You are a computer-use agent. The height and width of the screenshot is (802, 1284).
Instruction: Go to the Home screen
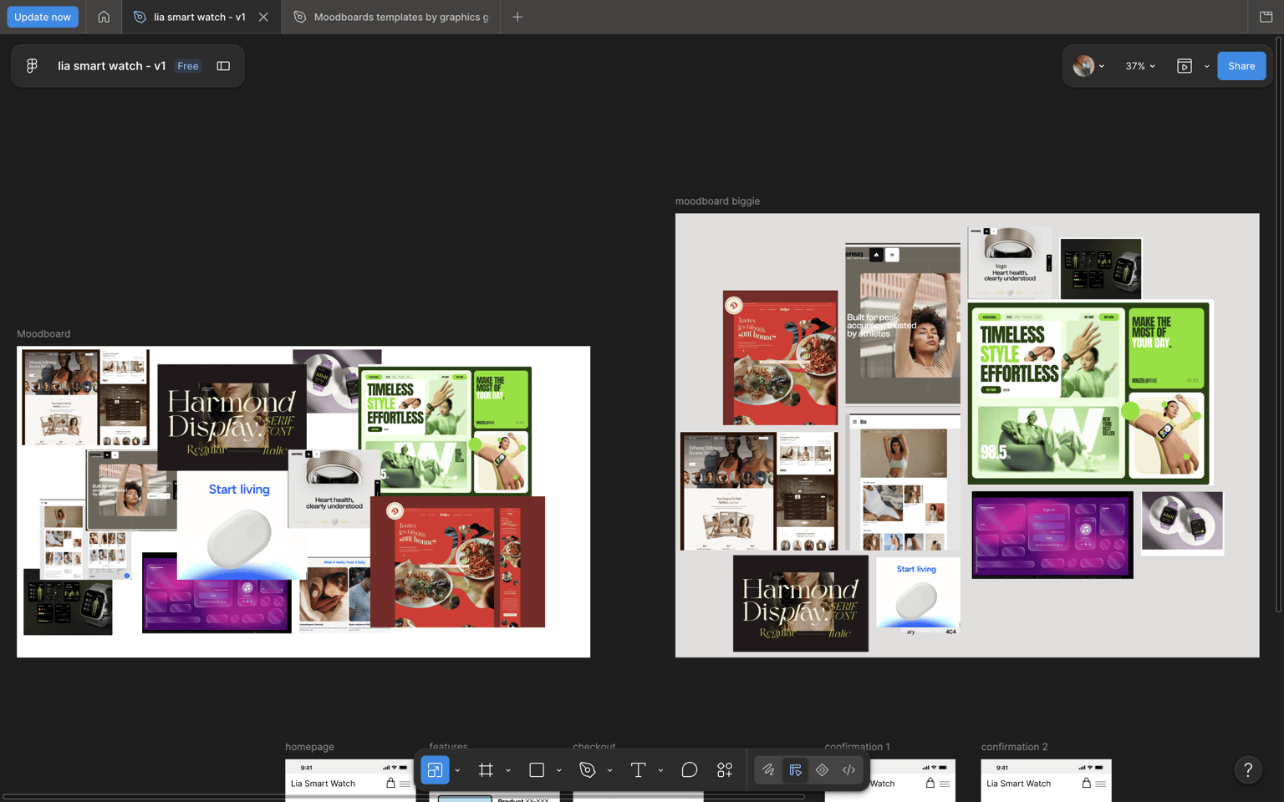pos(104,17)
